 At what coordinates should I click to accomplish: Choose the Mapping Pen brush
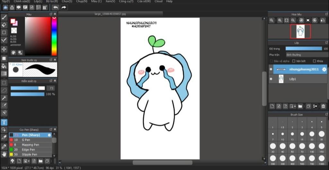(x=31, y=145)
